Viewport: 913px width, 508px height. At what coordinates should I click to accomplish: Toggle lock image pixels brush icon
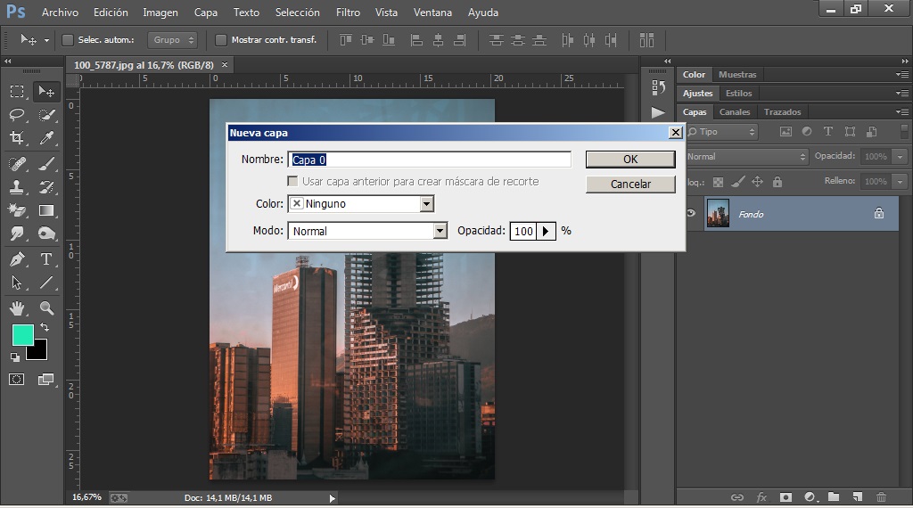coord(737,182)
